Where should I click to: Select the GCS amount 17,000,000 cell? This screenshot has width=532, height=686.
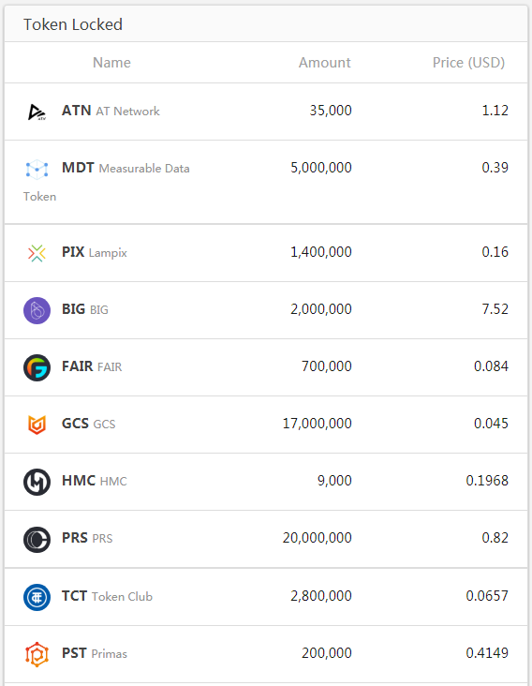point(317,424)
